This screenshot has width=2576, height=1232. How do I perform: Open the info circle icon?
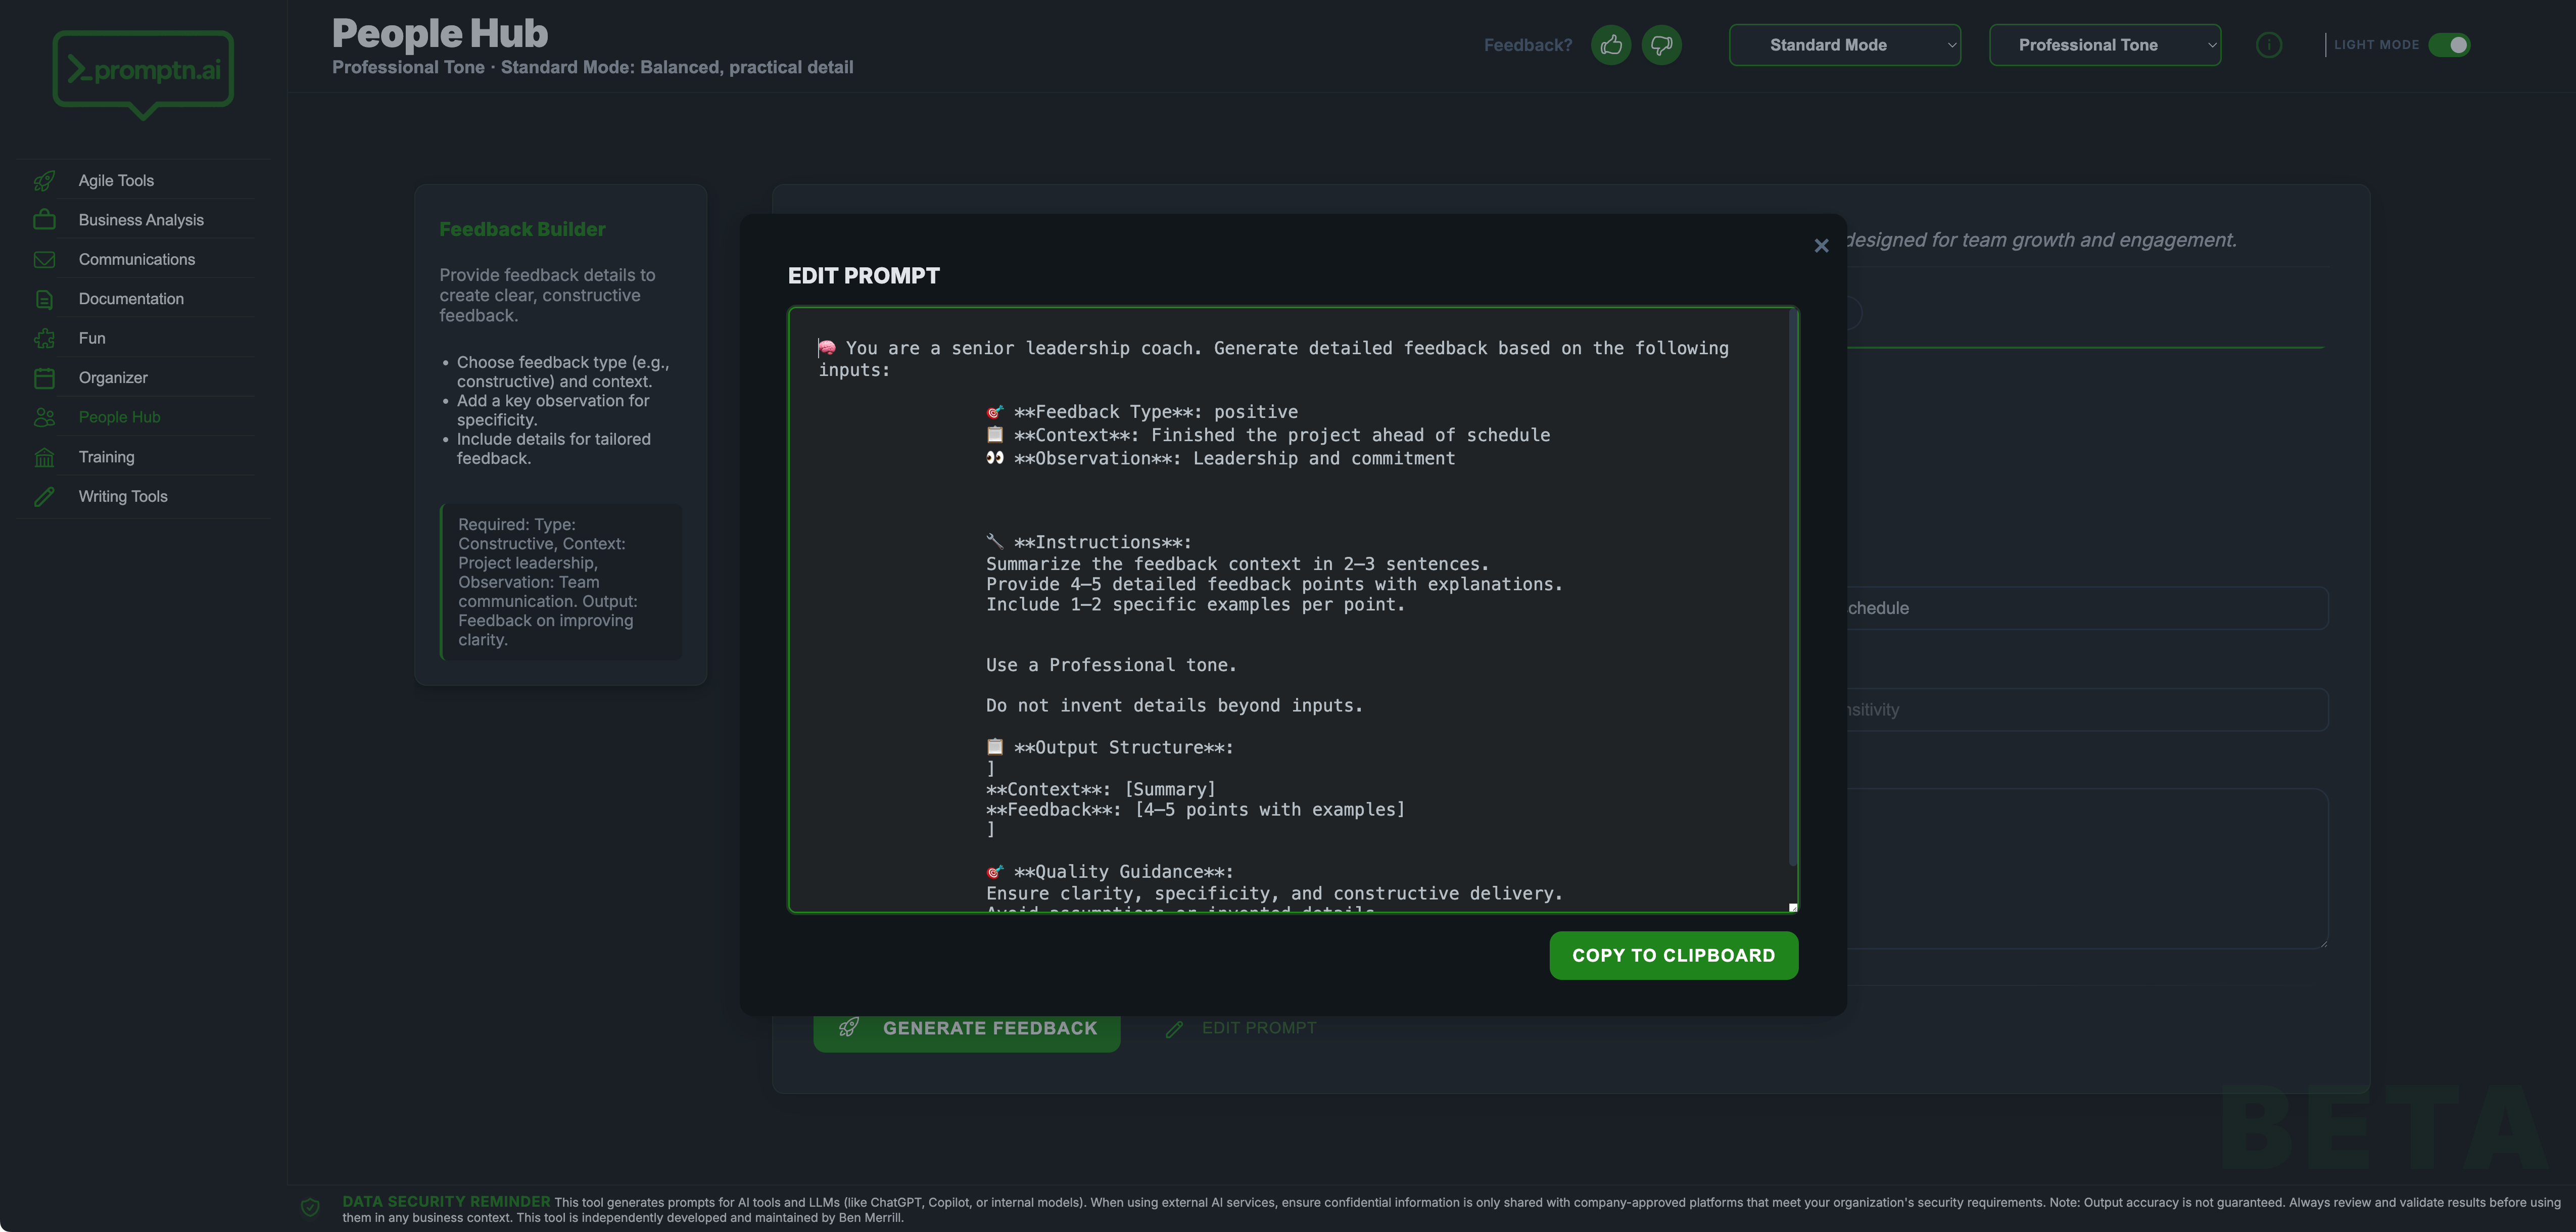pyautogui.click(x=2269, y=45)
